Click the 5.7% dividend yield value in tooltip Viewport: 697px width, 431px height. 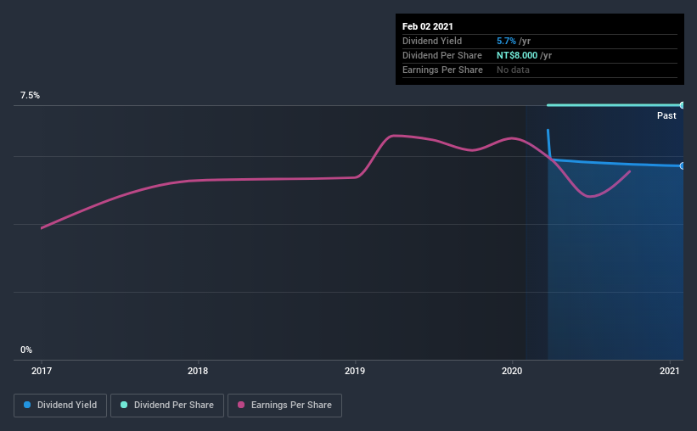point(505,41)
